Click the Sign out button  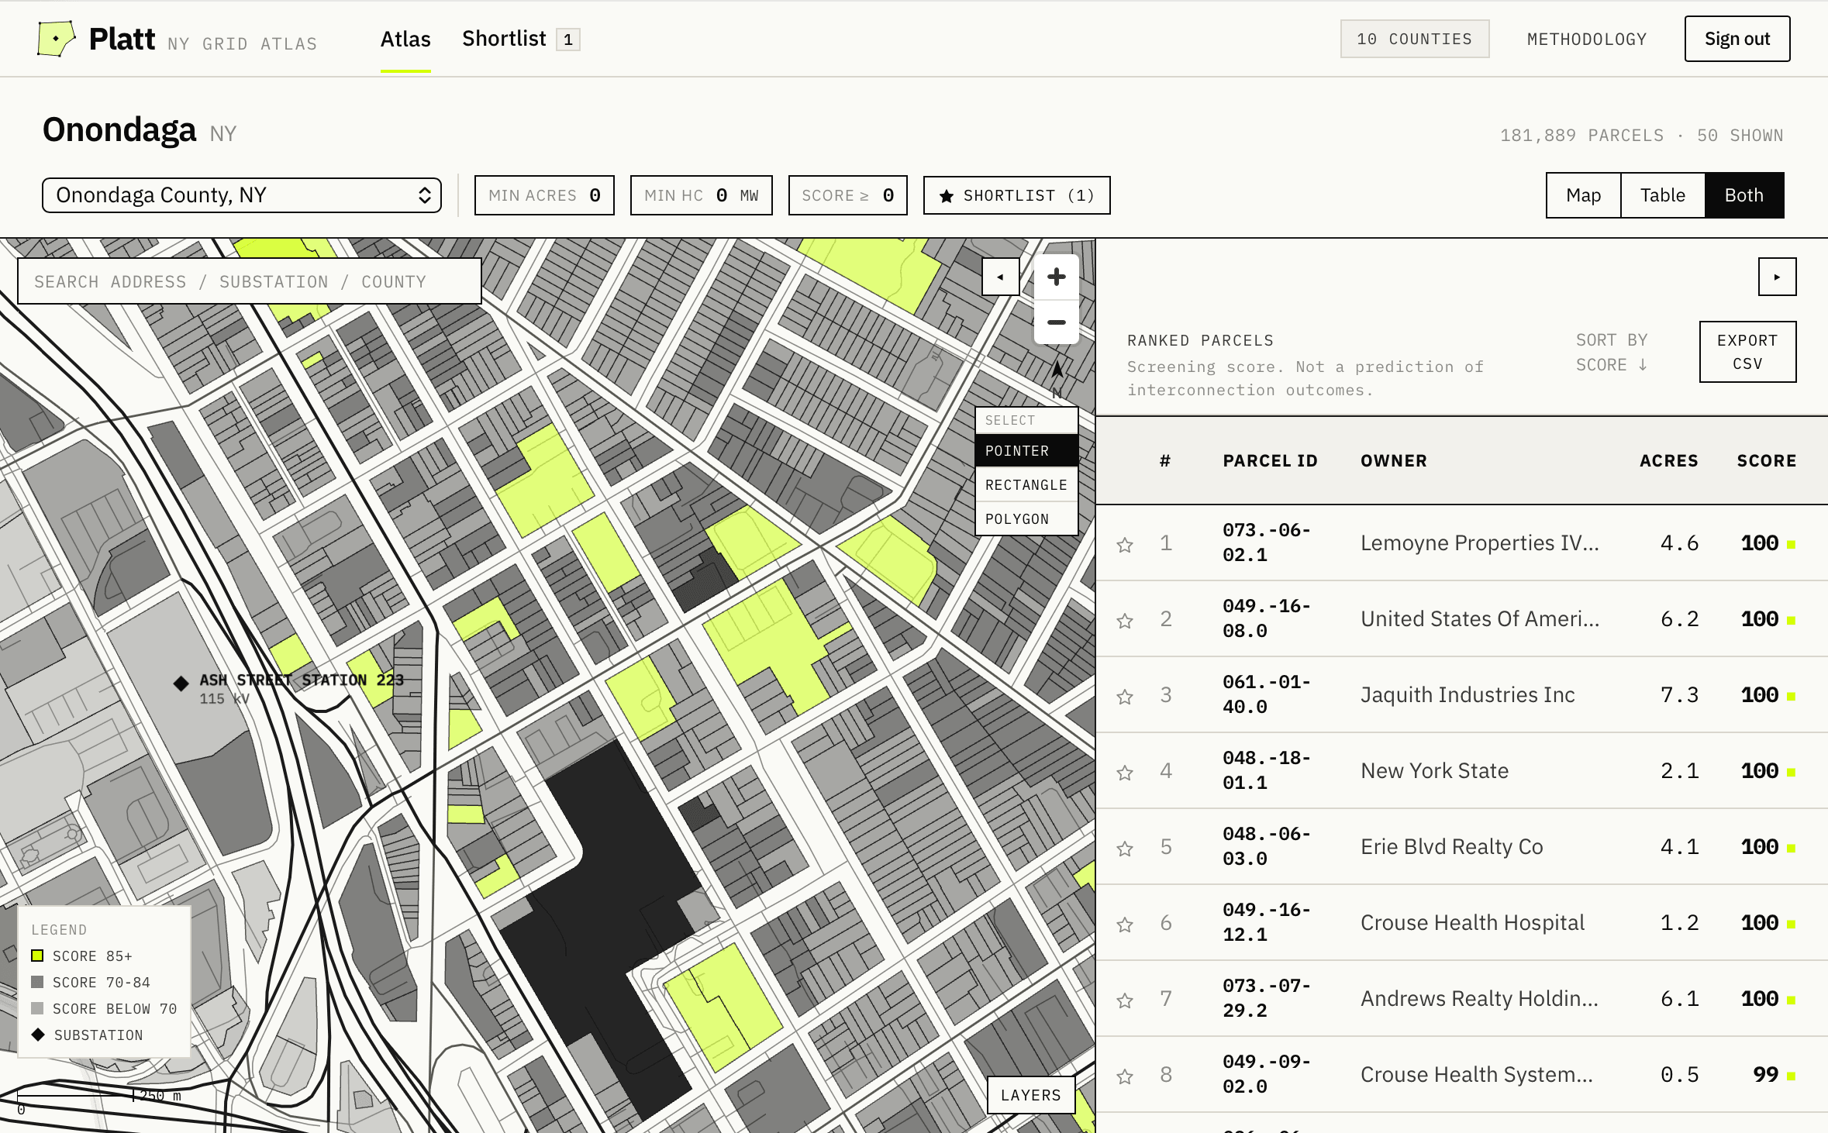(1737, 39)
